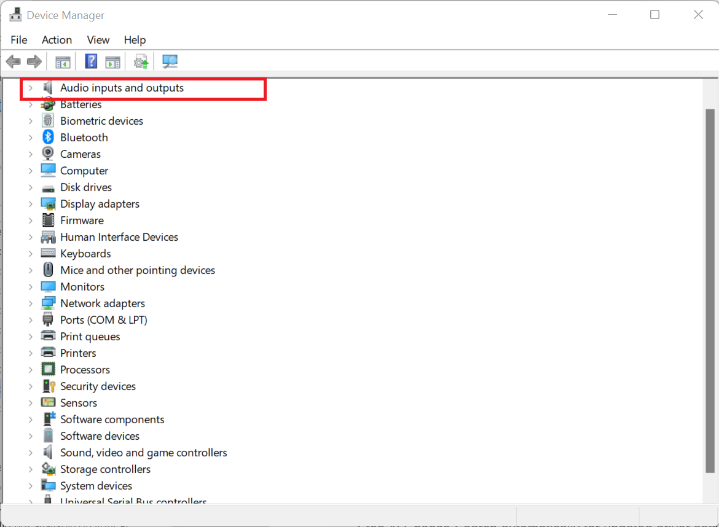Click the vertical scrollbar thumb
Image resolution: width=719 pixels, height=527 pixels.
coord(710,289)
